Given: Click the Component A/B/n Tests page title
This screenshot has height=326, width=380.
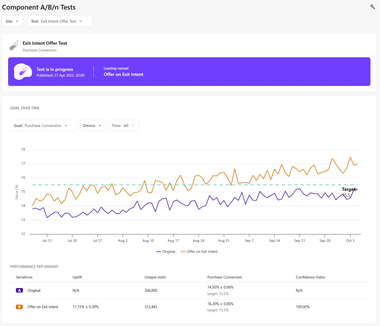Looking at the screenshot, I should [x=39, y=7].
